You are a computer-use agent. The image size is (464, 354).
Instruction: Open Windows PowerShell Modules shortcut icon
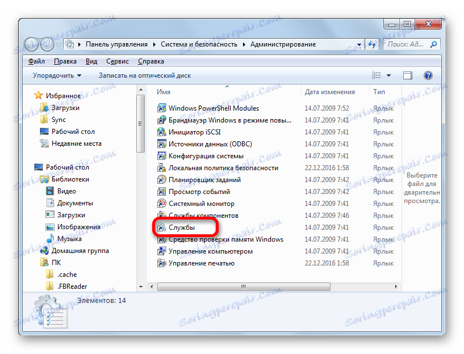pos(161,108)
